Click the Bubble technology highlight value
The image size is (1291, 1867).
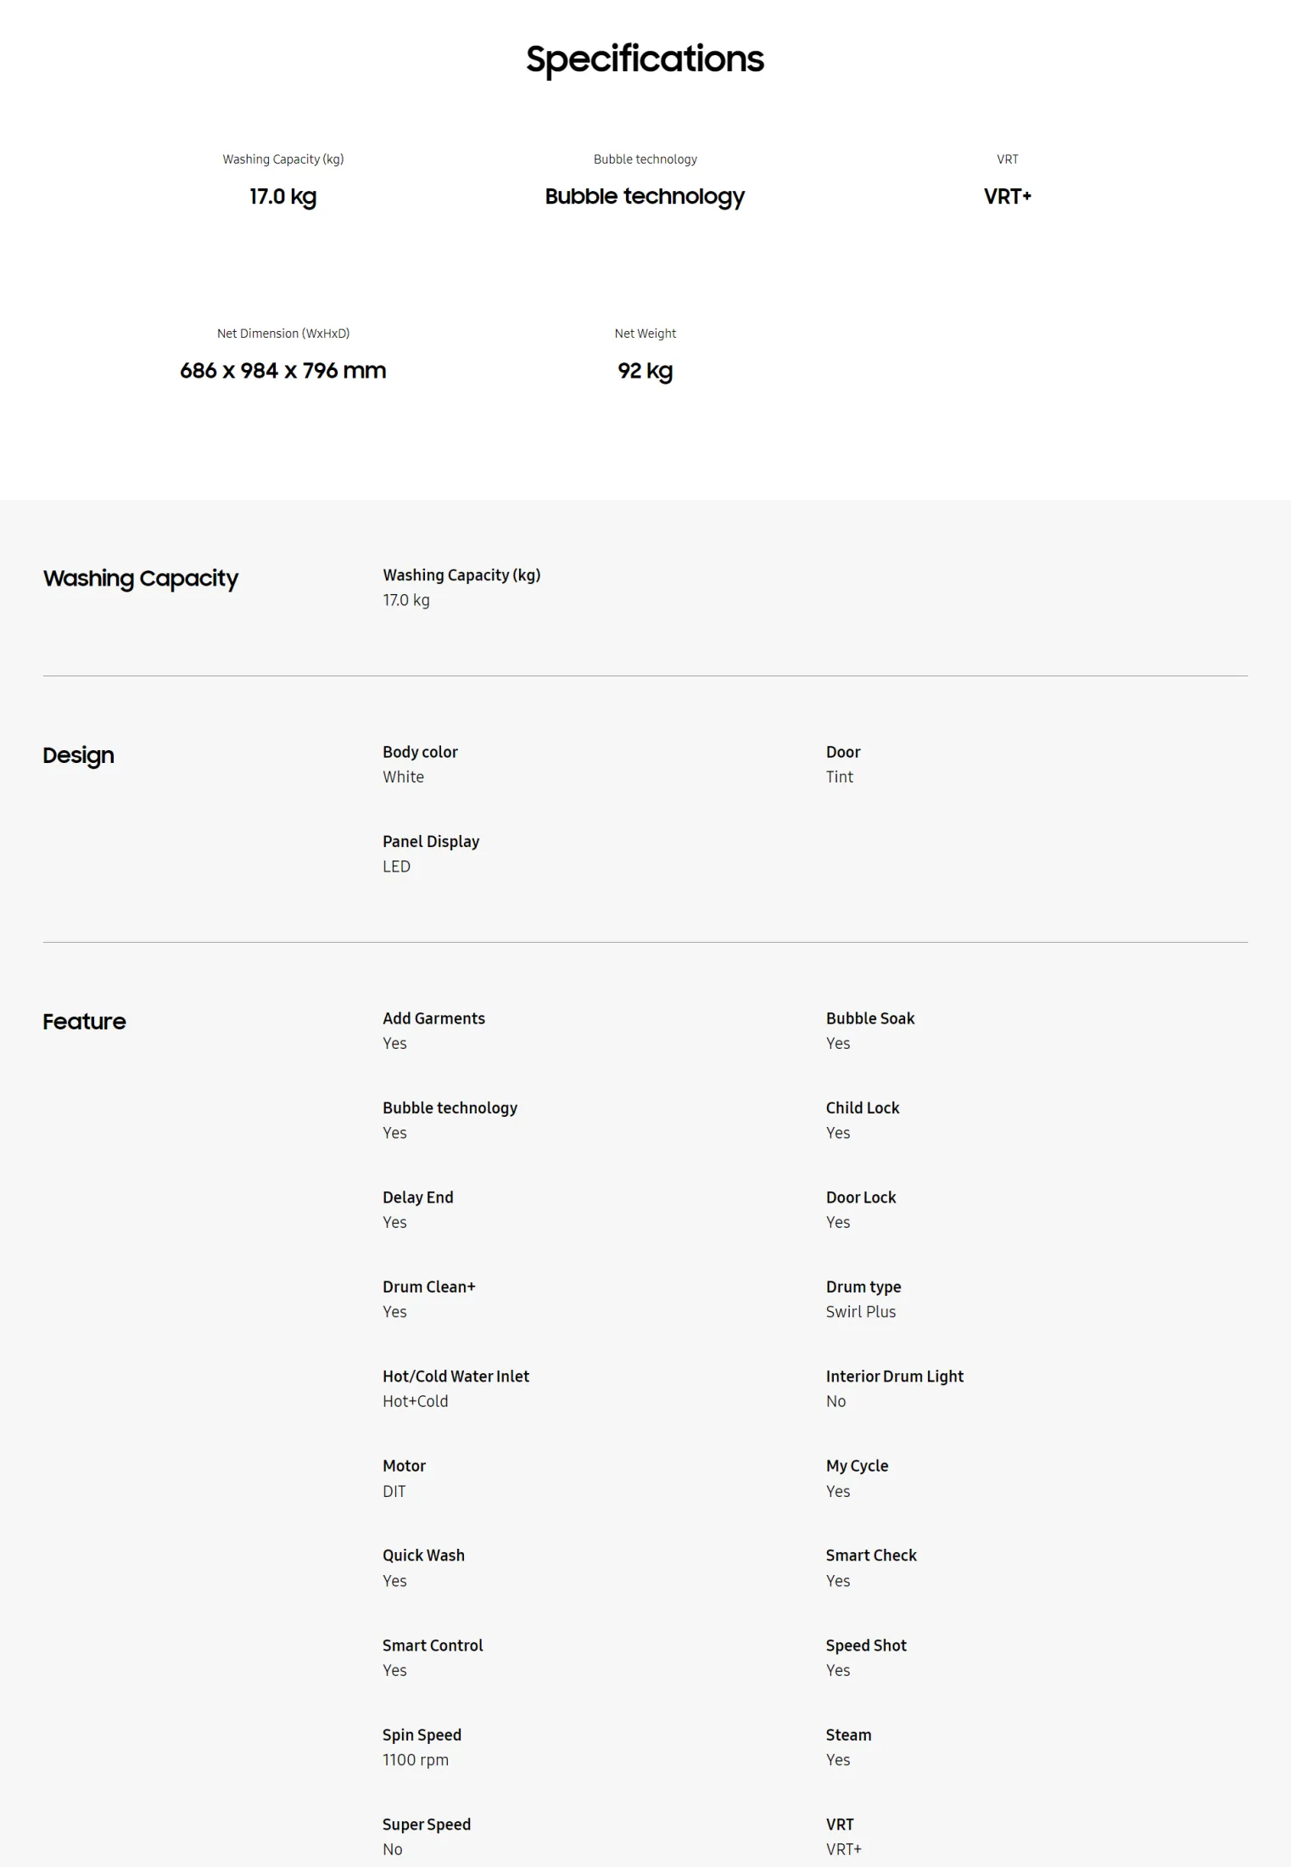click(645, 197)
